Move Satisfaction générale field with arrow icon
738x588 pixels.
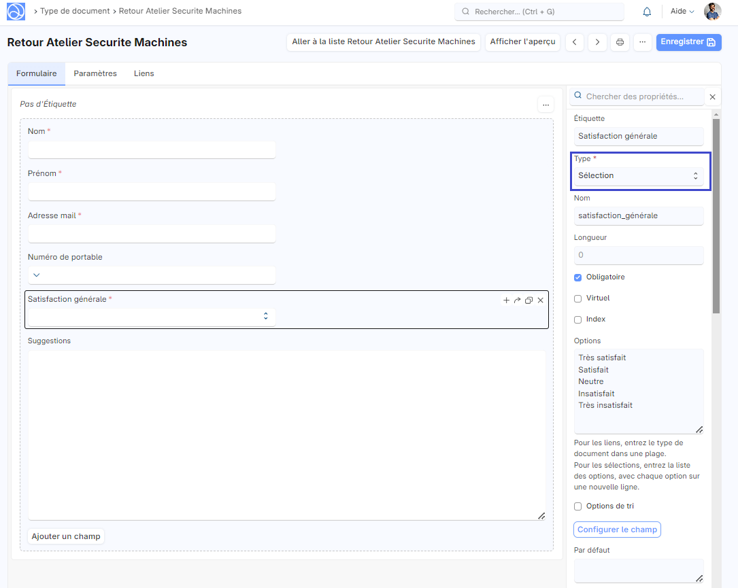tap(517, 300)
